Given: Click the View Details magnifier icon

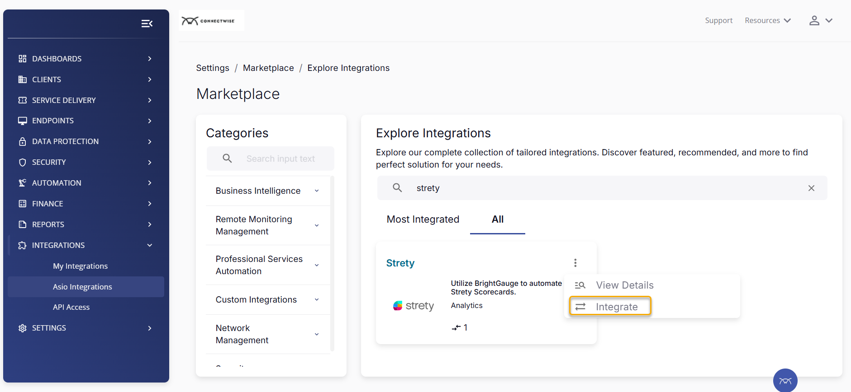Looking at the screenshot, I should [580, 285].
